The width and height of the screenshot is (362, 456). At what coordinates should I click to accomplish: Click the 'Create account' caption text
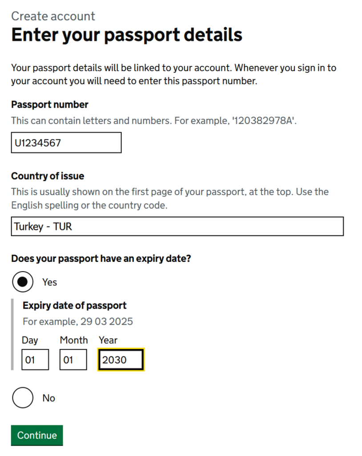pyautogui.click(x=53, y=16)
